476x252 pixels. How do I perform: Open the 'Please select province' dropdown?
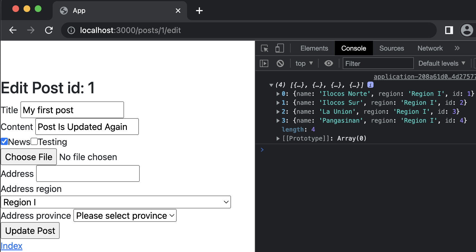125,215
